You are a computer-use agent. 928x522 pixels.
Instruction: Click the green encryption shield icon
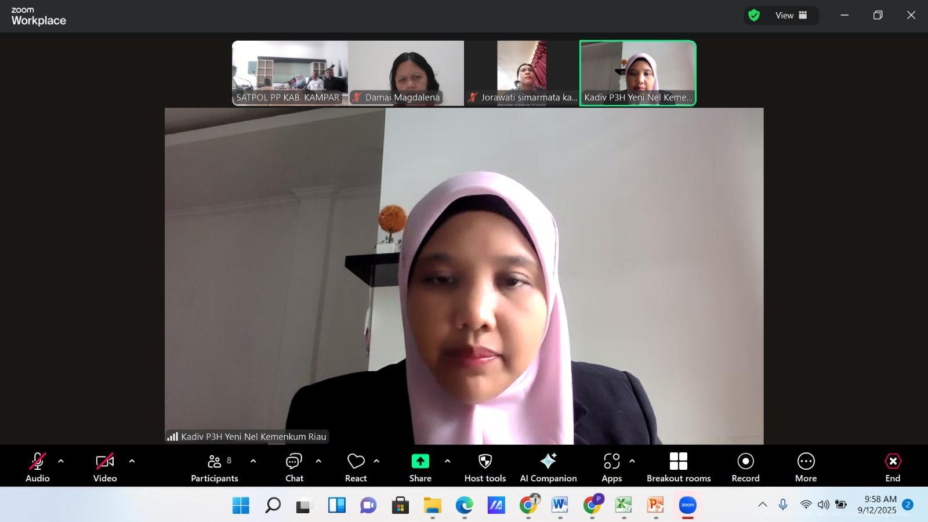(x=754, y=16)
